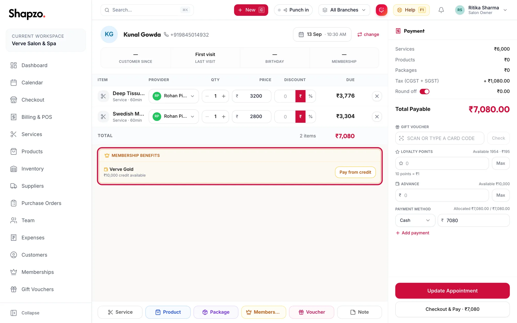Add a Package item
Screen dimensions: 517x323
click(x=216, y=312)
